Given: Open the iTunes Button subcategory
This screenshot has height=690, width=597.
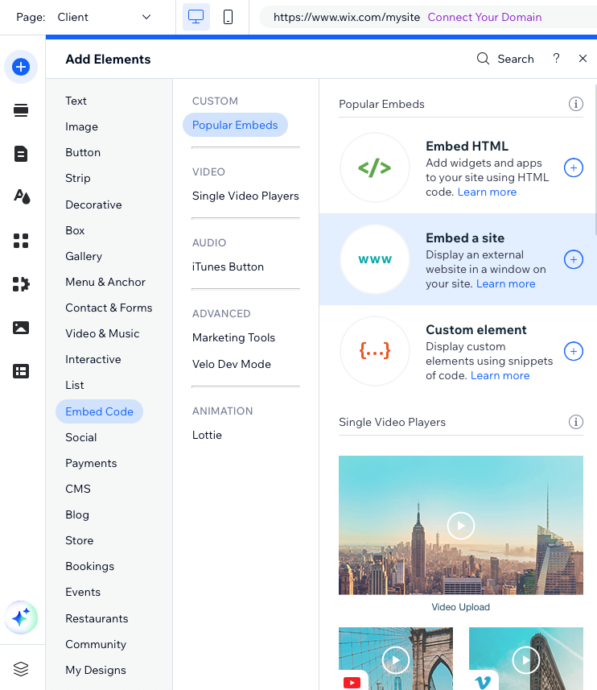Looking at the screenshot, I should [x=228, y=266].
